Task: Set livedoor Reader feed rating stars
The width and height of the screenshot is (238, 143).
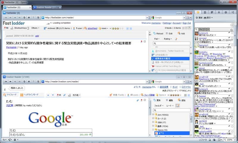Action: click(176, 95)
